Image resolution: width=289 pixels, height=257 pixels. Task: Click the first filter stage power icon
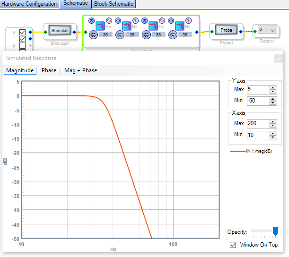(92, 21)
